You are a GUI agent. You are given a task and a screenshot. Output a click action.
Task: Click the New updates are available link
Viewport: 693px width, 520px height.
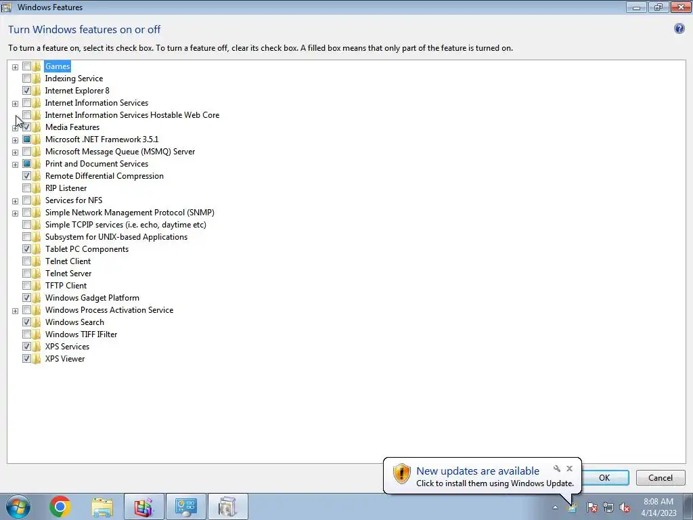tap(478, 471)
